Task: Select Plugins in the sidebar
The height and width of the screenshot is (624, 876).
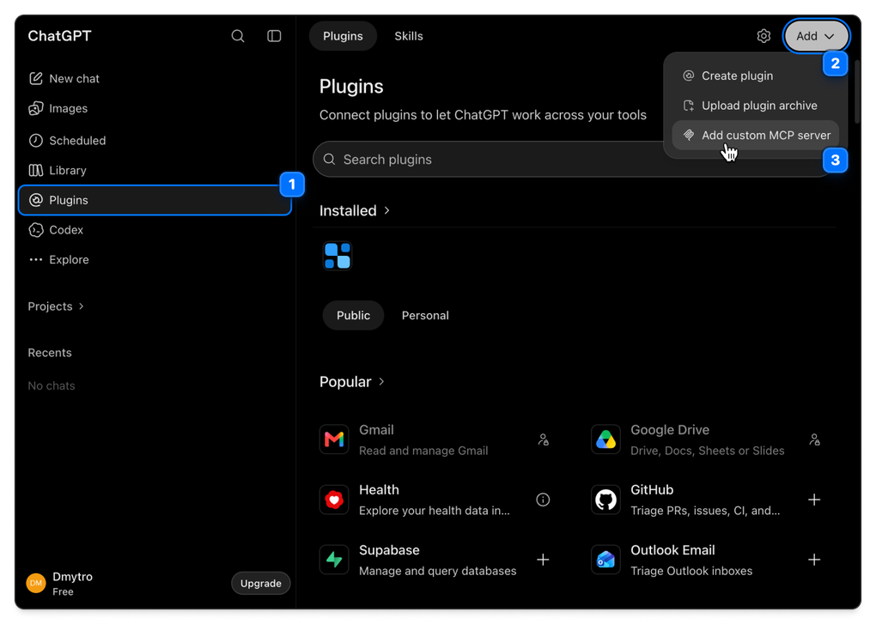Action: click(155, 200)
